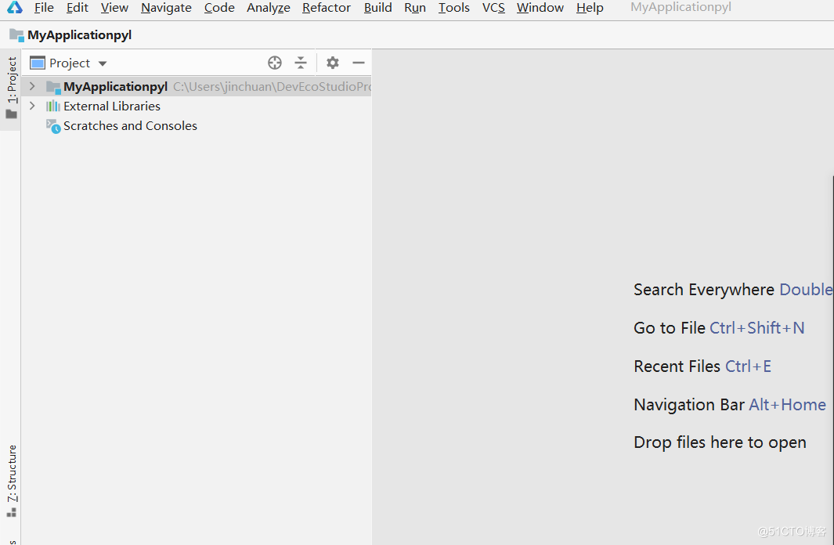The height and width of the screenshot is (545, 834).
Task: Open the Help menu
Action: (590, 8)
